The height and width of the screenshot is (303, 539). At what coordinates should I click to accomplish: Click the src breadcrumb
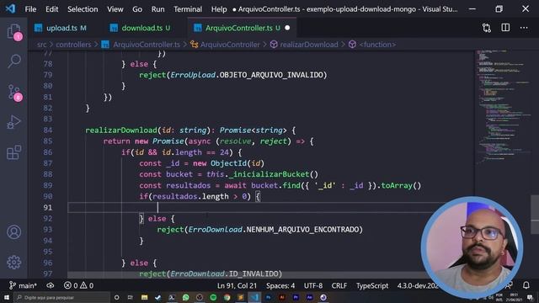(x=41, y=45)
